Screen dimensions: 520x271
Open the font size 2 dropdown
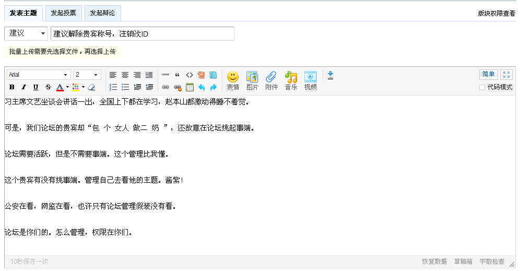pos(87,75)
